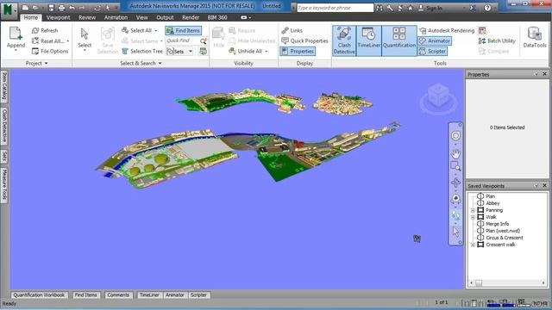Screen dimensions: 552x310
Task: Toggle the Find Items window button
Action: [184, 31]
